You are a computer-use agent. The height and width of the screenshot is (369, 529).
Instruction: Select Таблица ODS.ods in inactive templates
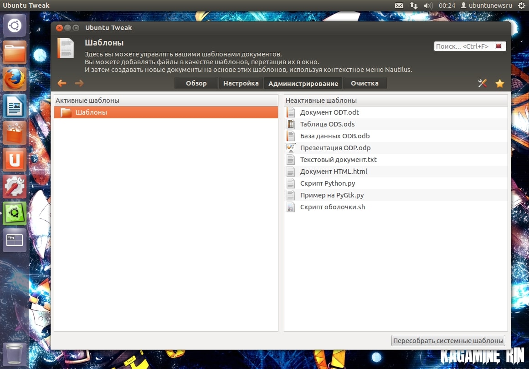click(396, 124)
